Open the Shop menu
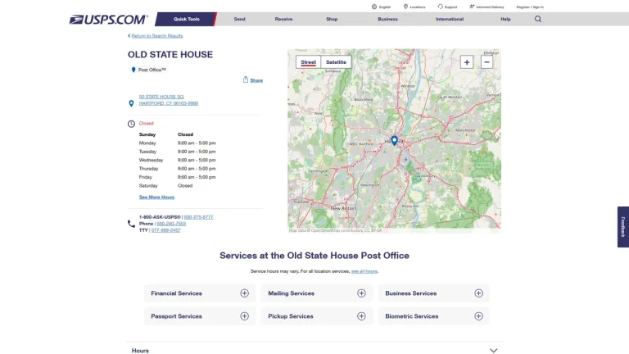The width and height of the screenshot is (629, 354). coord(332,19)
